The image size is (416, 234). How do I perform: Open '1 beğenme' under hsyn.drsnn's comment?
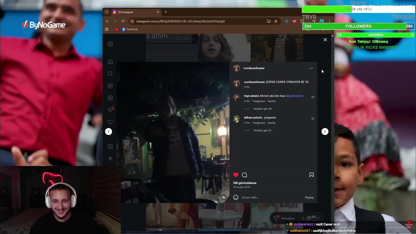pos(259,101)
